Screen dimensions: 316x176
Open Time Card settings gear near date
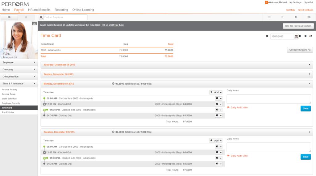point(306,36)
